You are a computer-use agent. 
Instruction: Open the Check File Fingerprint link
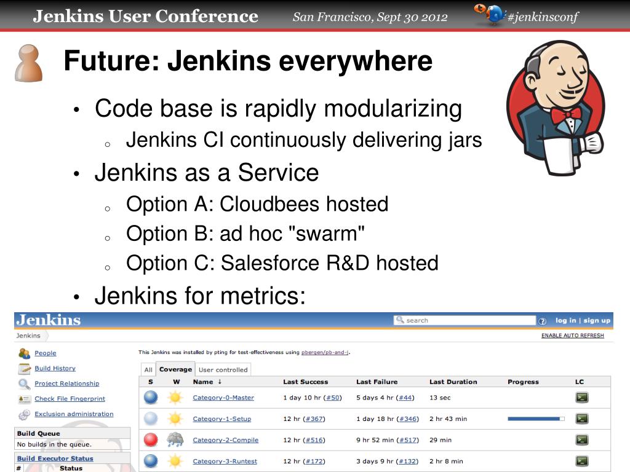click(70, 399)
